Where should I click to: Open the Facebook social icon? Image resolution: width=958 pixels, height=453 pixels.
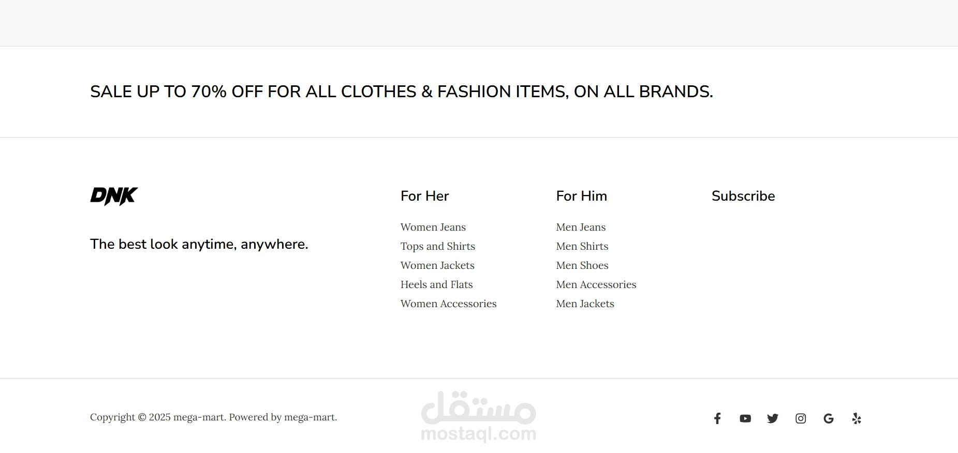click(717, 418)
